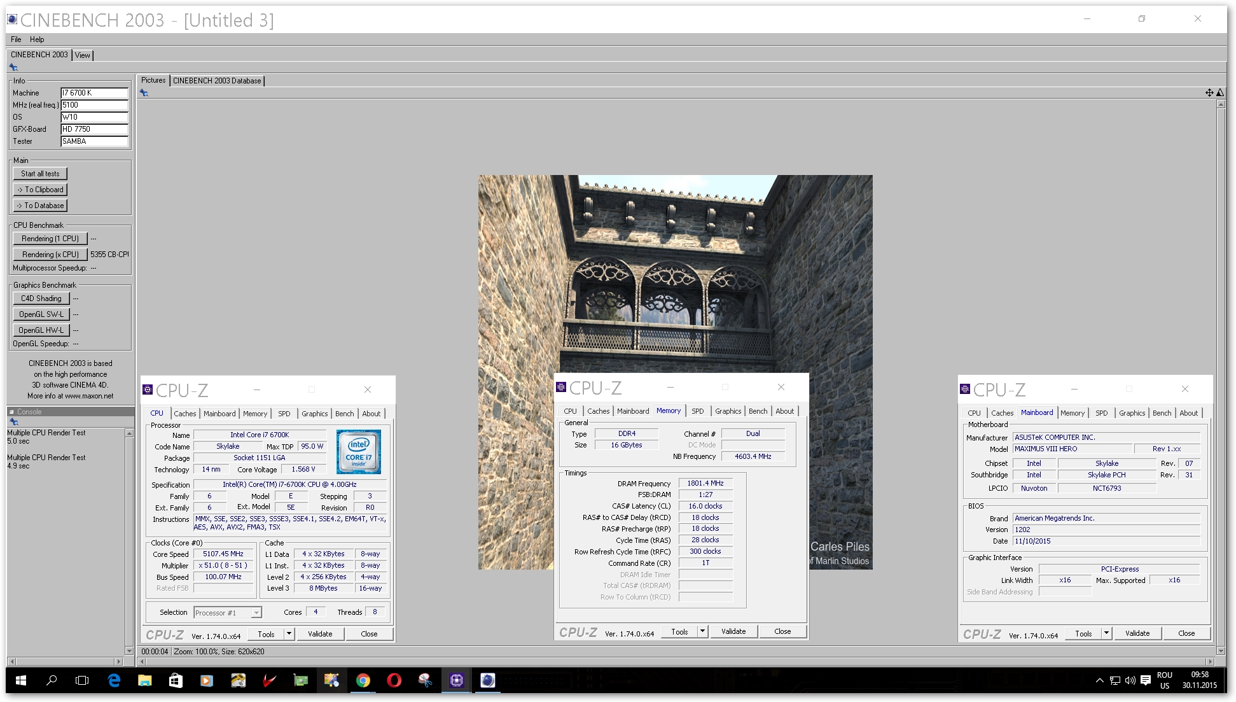
Task: Open the Processor #1 selection dropdown
Action: pyautogui.click(x=228, y=613)
